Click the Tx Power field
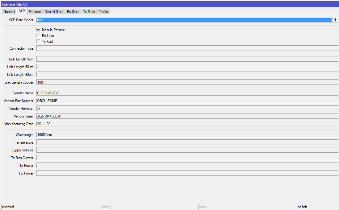This screenshot has height=210, width=339. 187,165
